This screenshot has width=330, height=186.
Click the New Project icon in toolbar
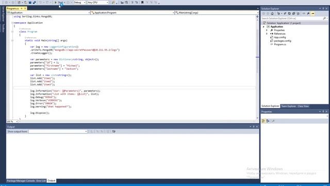tap(19, 3)
